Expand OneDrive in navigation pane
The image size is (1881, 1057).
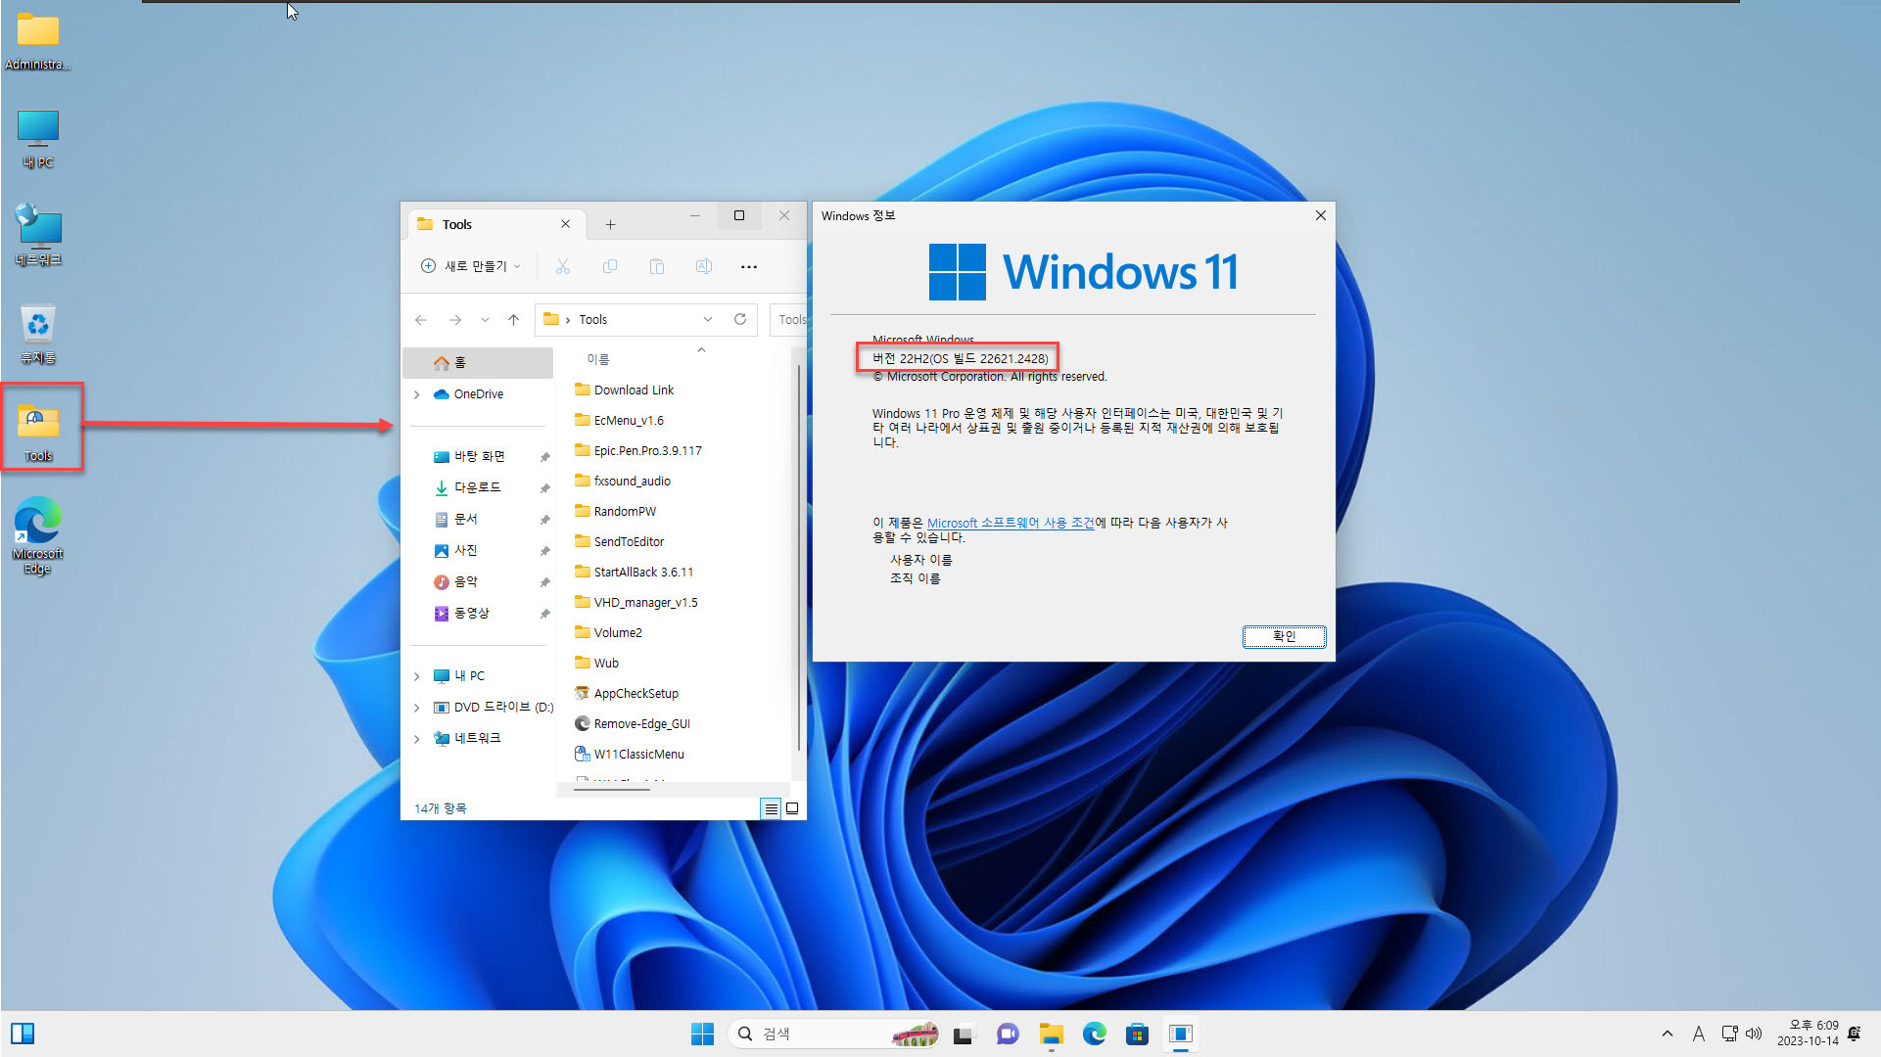coord(416,394)
